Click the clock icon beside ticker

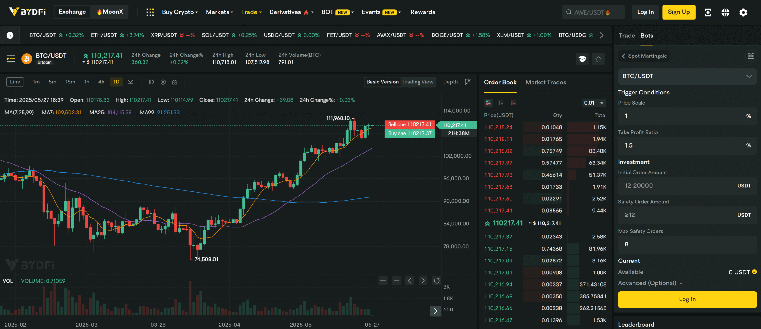coord(10,35)
